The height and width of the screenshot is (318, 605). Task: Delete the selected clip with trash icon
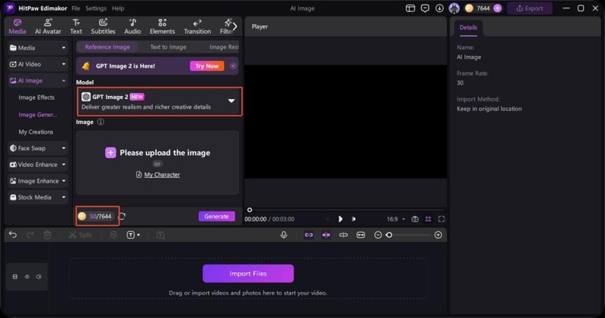[x=47, y=235]
